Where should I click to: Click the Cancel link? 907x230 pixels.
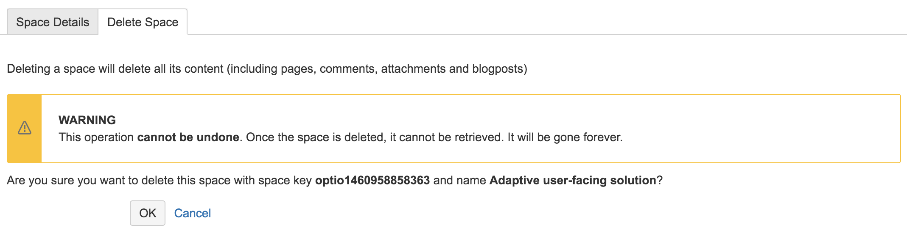(x=192, y=213)
